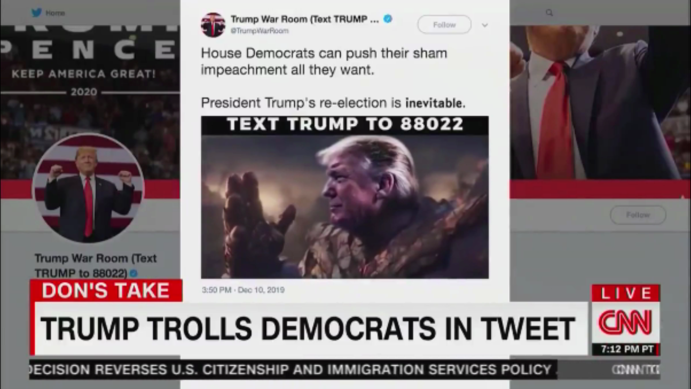Click the search magnifier icon at top
The image size is (691, 389).
click(549, 12)
